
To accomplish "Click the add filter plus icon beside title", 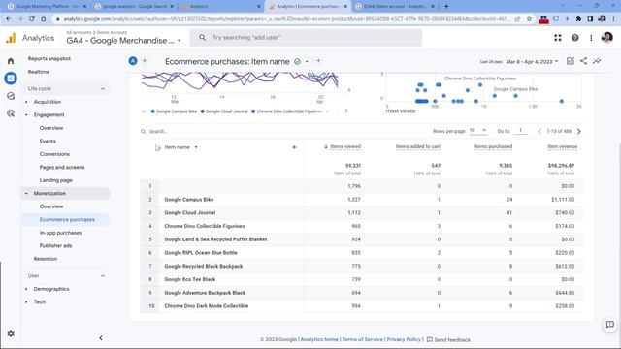I will coord(318,61).
